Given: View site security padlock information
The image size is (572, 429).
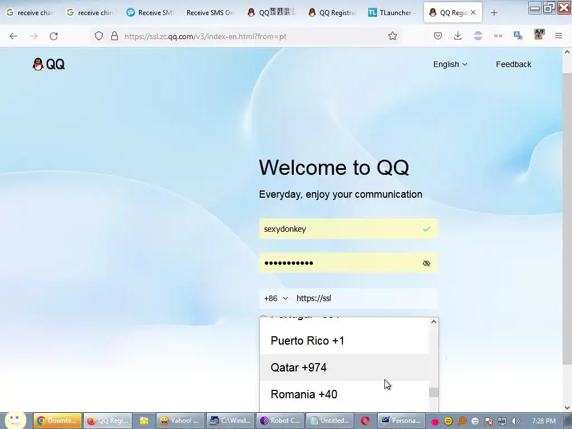Looking at the screenshot, I should 115,36.
